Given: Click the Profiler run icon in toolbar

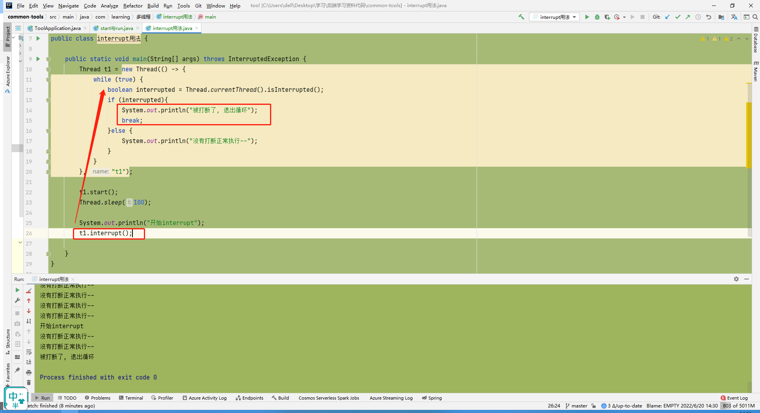Looking at the screenshot, I should (617, 17).
